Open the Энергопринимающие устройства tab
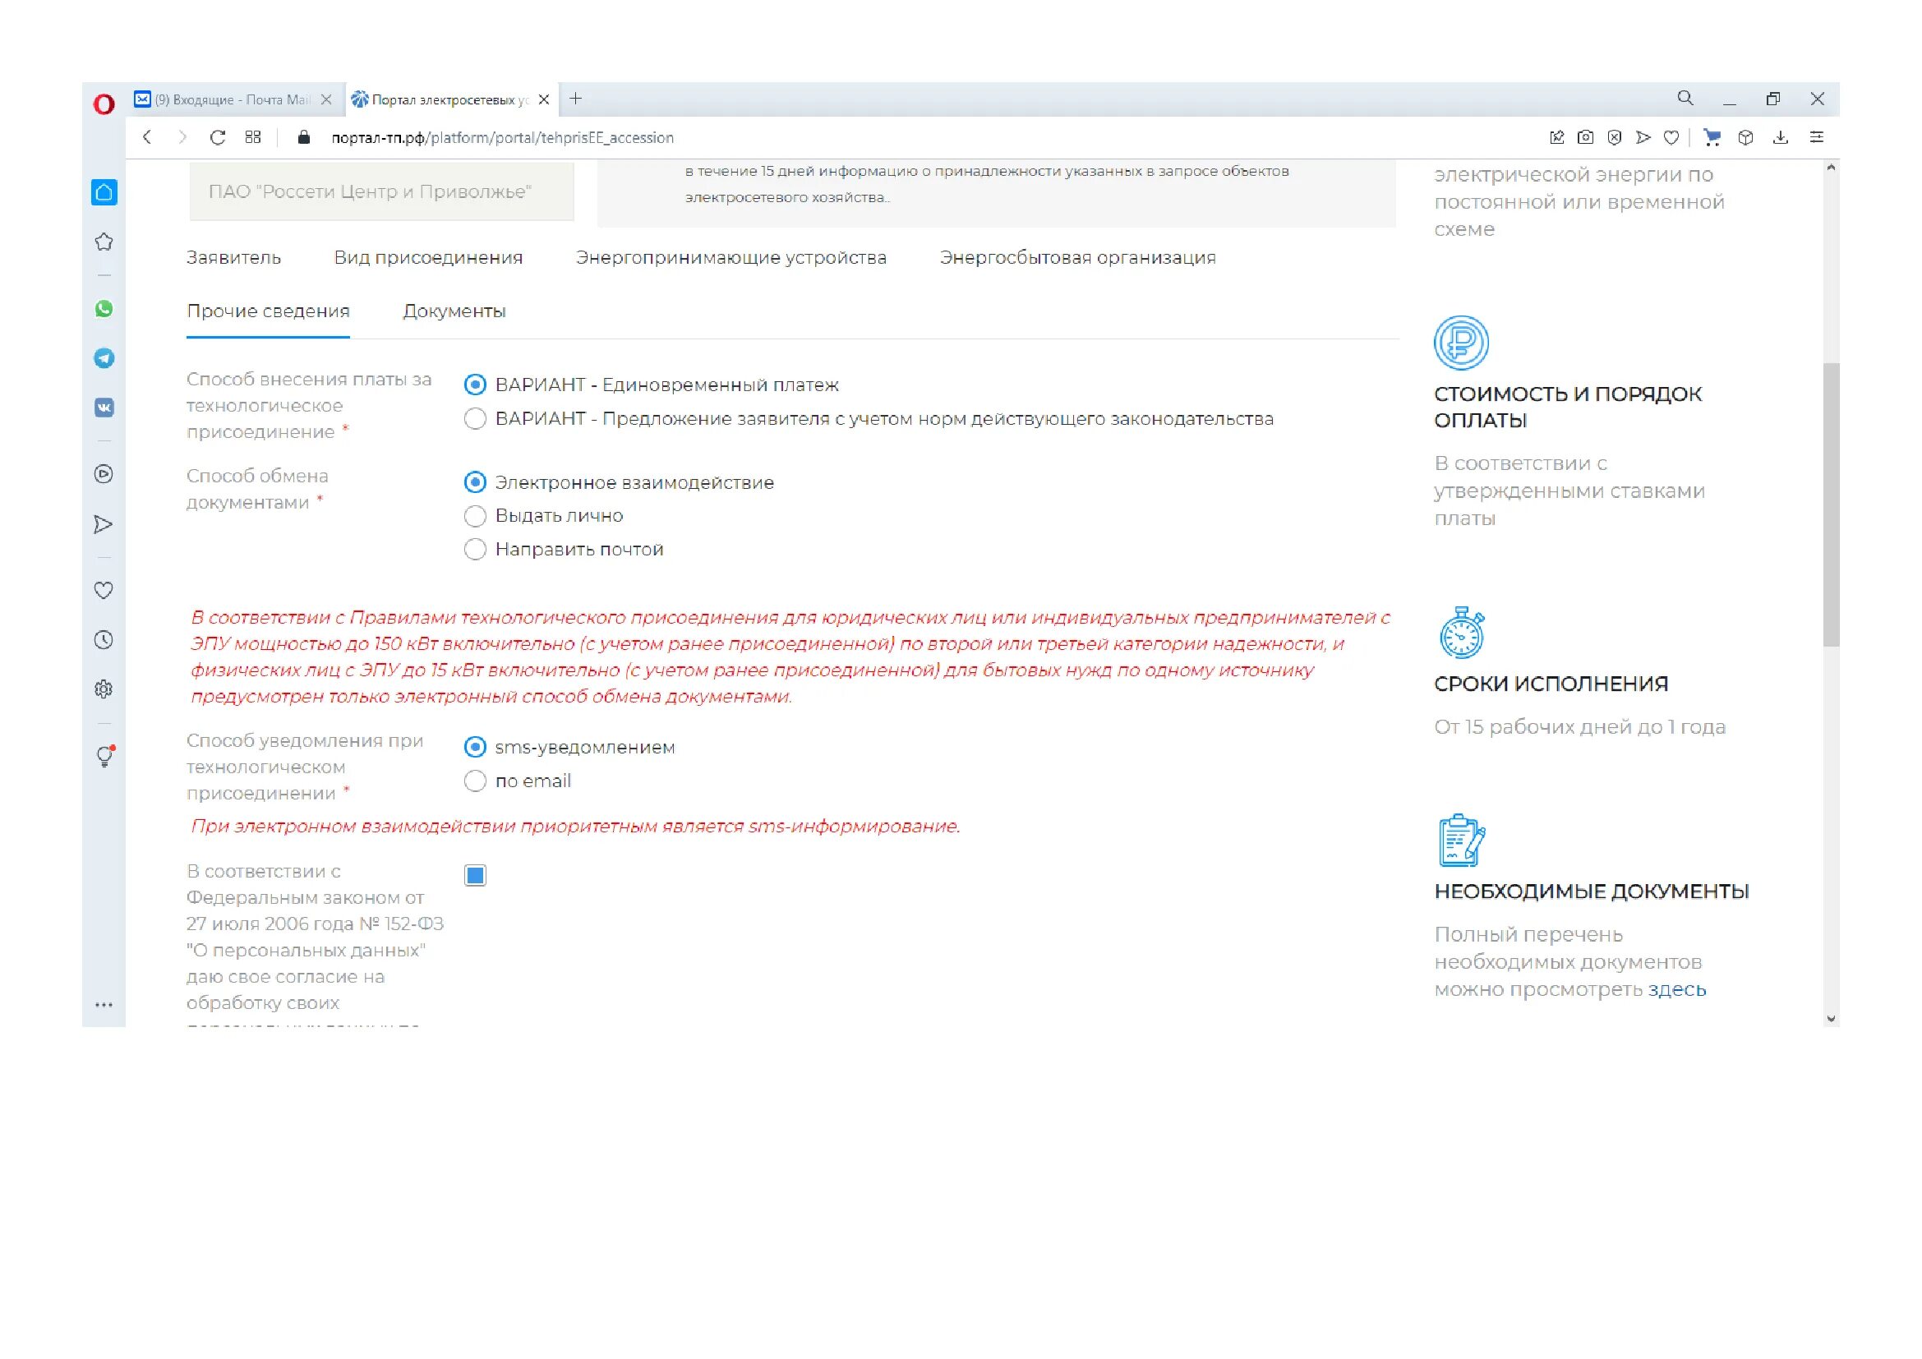Image resolution: width=1922 pixels, height=1359 pixels. click(x=731, y=258)
